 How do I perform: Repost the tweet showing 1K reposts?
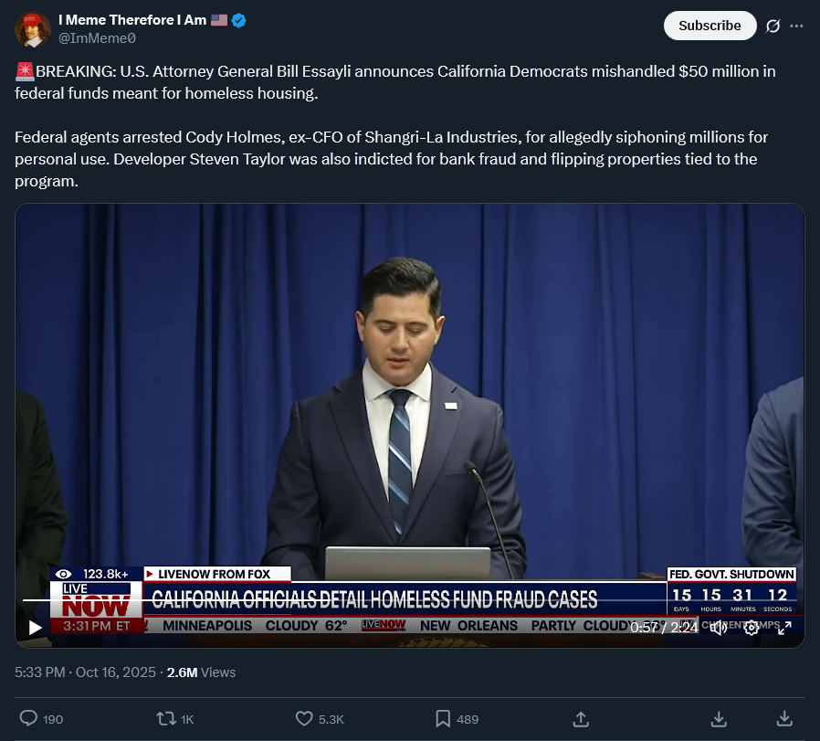(175, 718)
